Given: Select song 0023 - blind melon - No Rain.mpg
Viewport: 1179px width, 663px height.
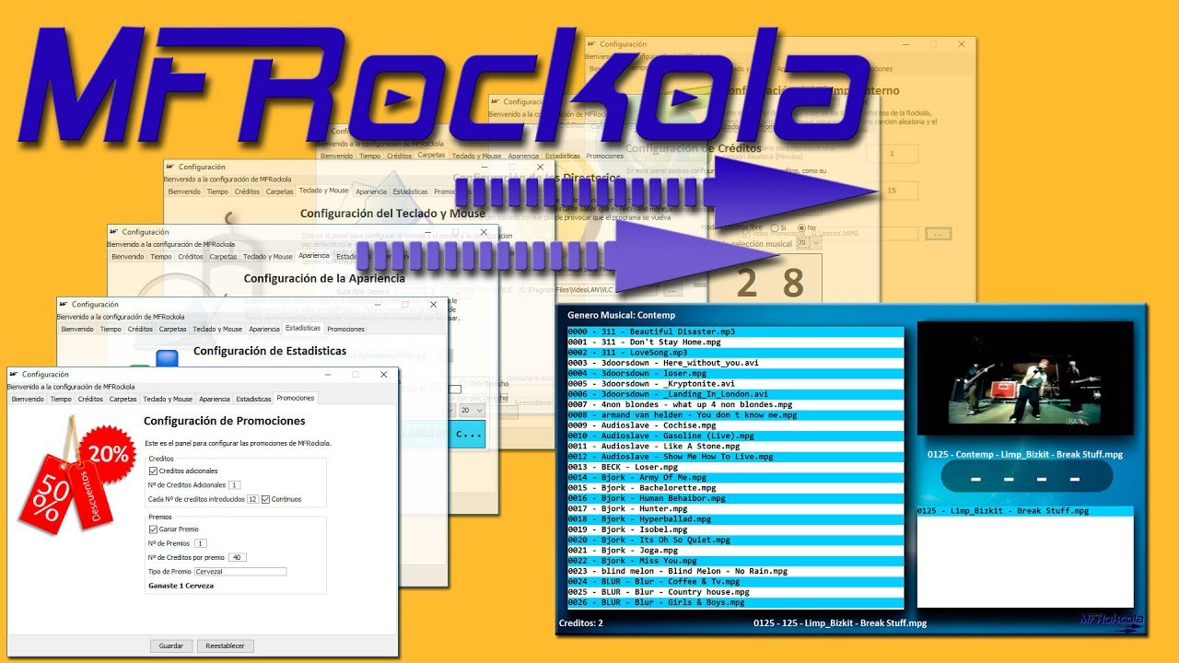Looking at the screenshot, I should [736, 571].
